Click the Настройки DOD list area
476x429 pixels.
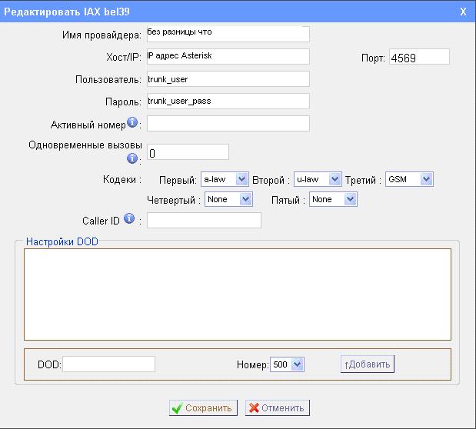(x=237, y=293)
